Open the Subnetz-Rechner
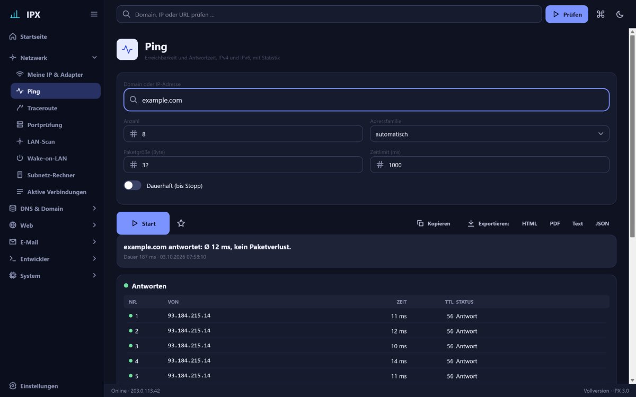The height and width of the screenshot is (397, 636). click(x=55, y=175)
